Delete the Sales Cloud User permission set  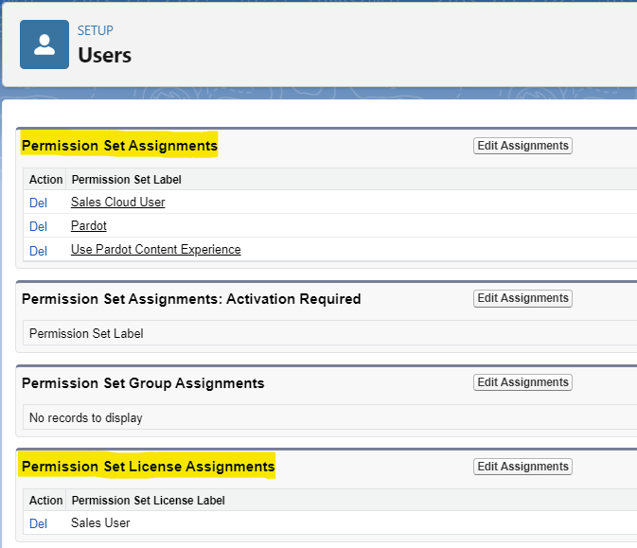(x=38, y=203)
